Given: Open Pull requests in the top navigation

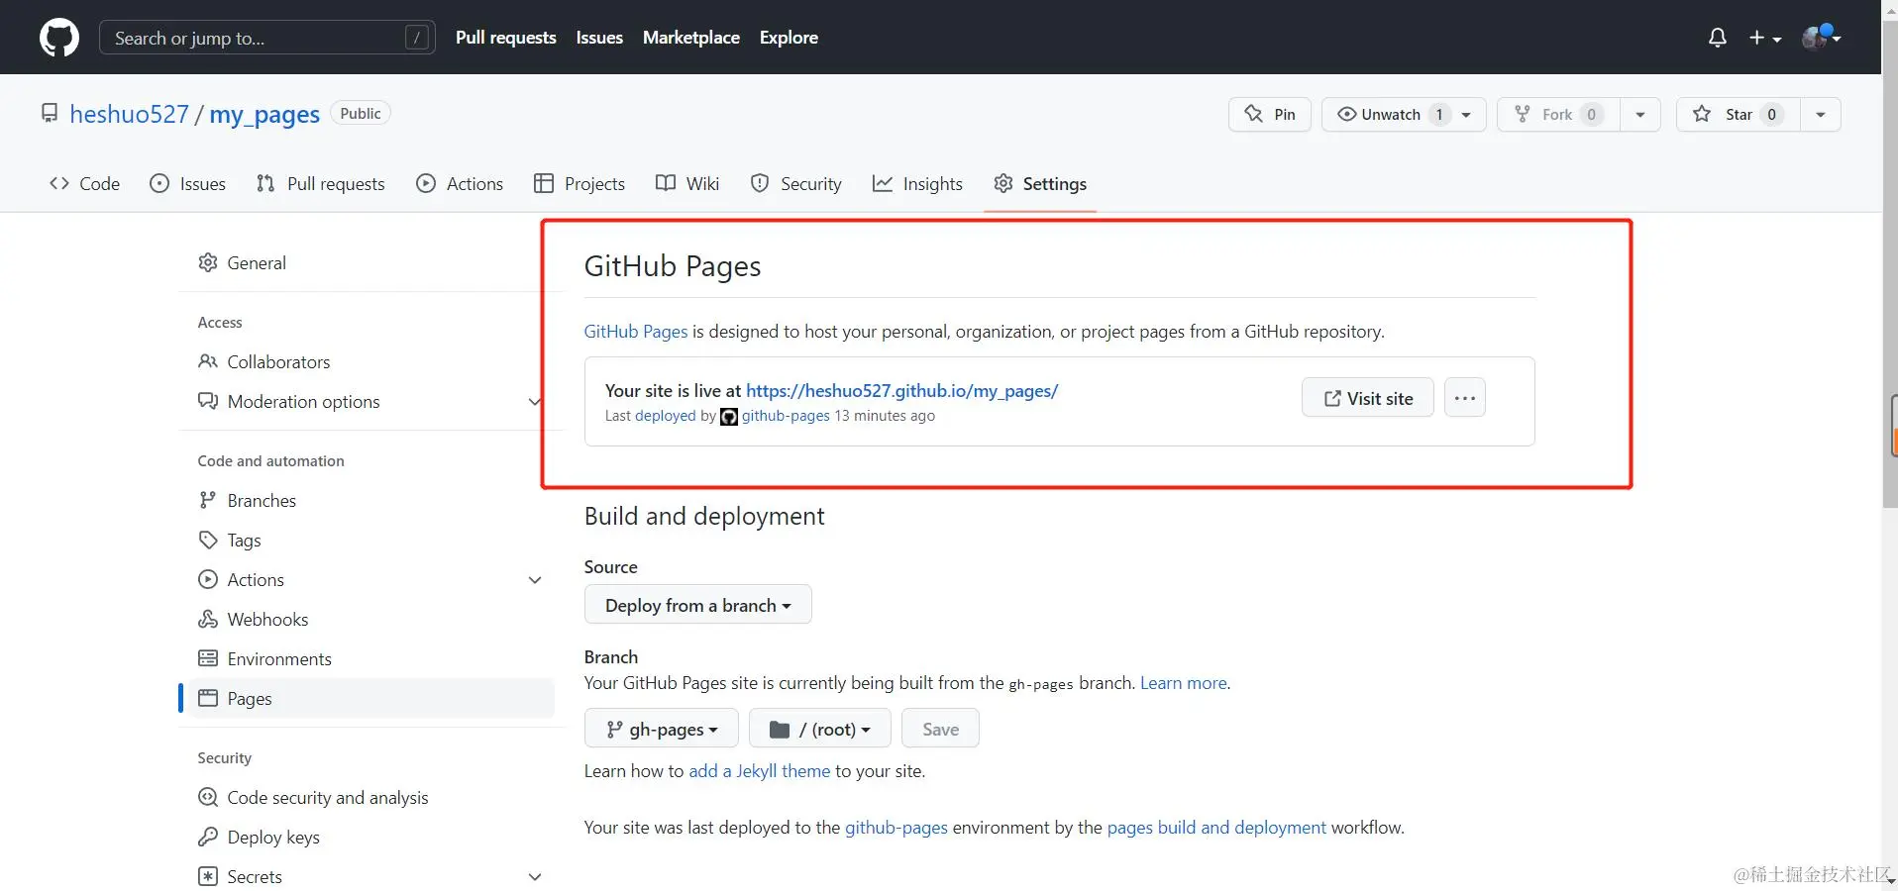Looking at the screenshot, I should tap(505, 38).
